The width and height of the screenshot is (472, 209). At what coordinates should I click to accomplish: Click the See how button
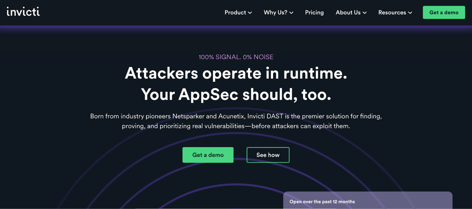pyautogui.click(x=268, y=155)
